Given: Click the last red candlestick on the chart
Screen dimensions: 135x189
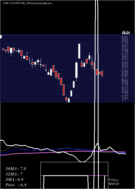Looking at the screenshot, I should point(102,73).
